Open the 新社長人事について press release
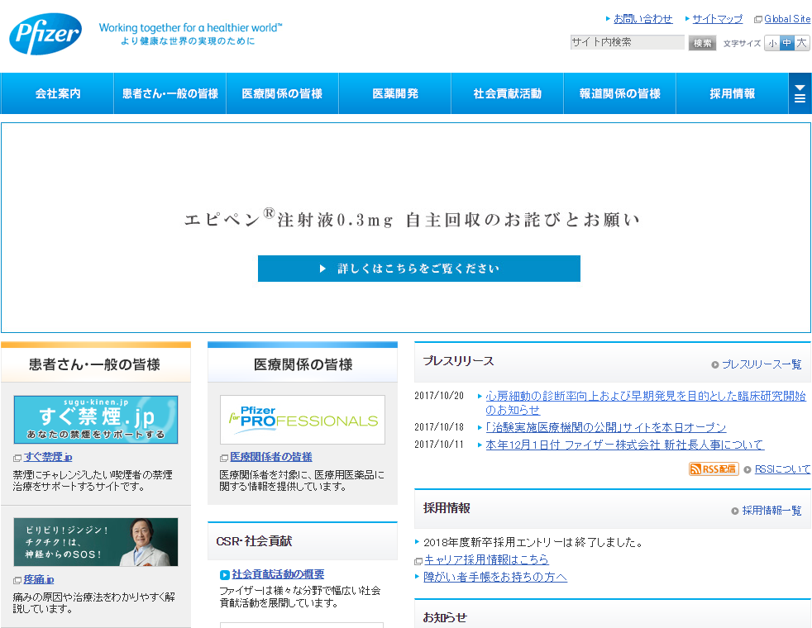Screen dimensions: 812x628 click(x=624, y=445)
